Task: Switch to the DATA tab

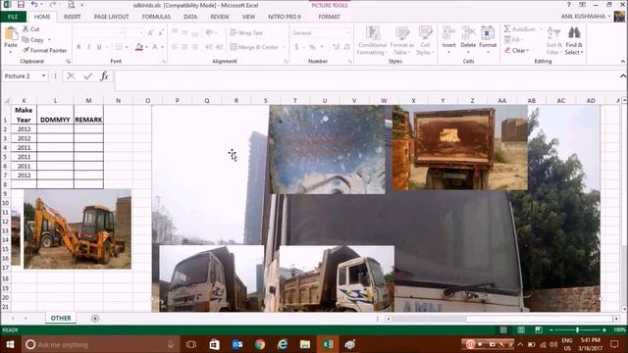Action: point(190,17)
